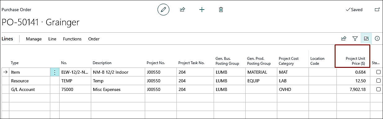The width and height of the screenshot is (383, 119).
Task: Click the Gen. Bus. Posting Group header
Action: click(x=227, y=61)
